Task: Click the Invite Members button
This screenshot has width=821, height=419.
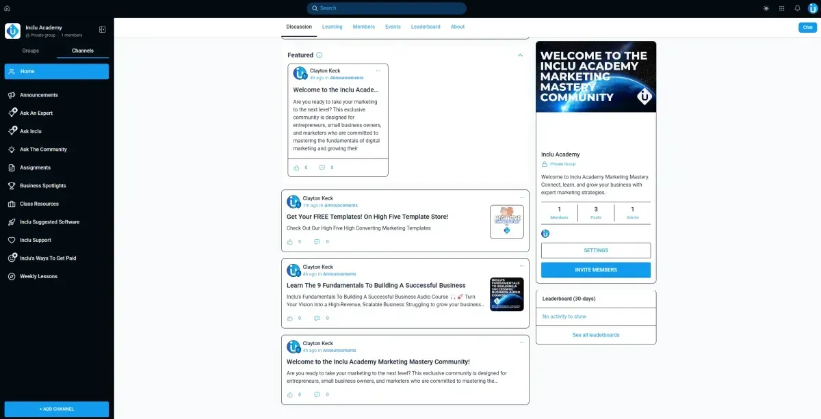Action: 596,270
